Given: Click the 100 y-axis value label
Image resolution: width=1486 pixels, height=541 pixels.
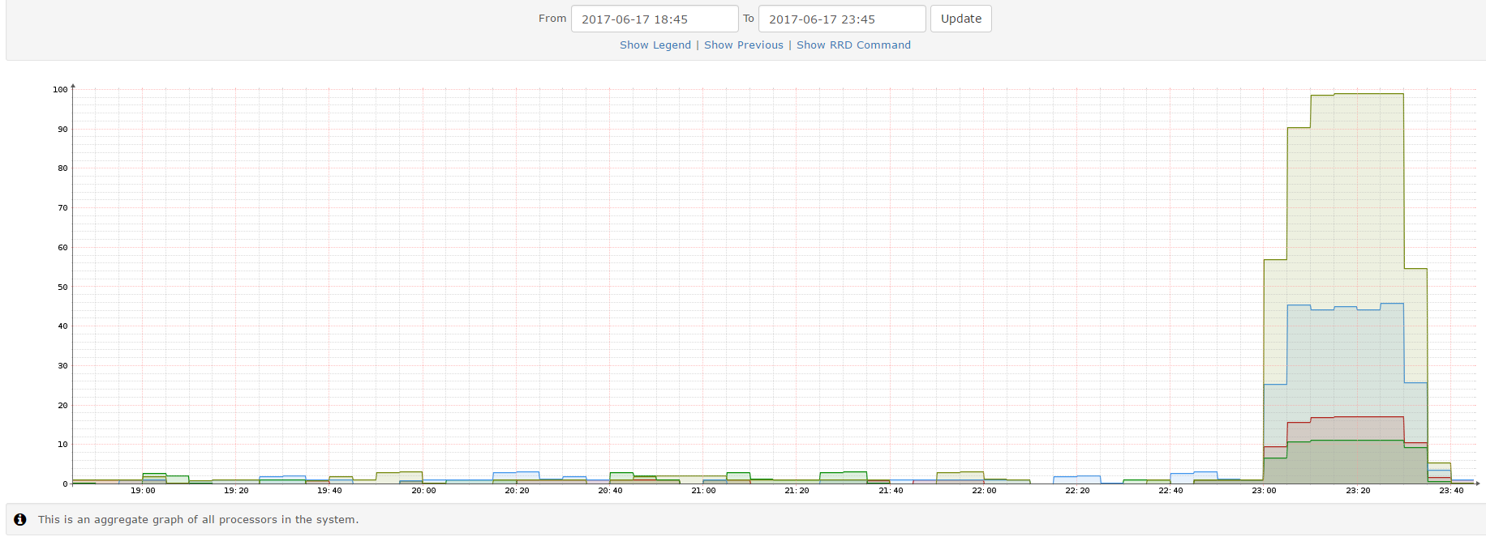Looking at the screenshot, I should (60, 90).
